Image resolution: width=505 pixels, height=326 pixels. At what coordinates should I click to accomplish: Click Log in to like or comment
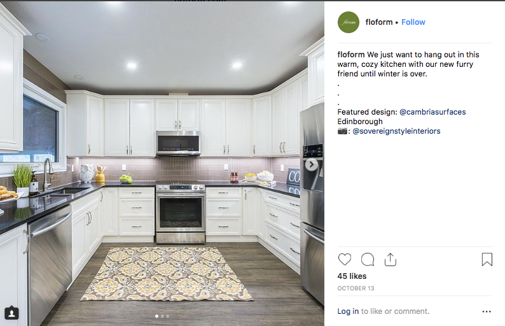pyautogui.click(x=348, y=311)
